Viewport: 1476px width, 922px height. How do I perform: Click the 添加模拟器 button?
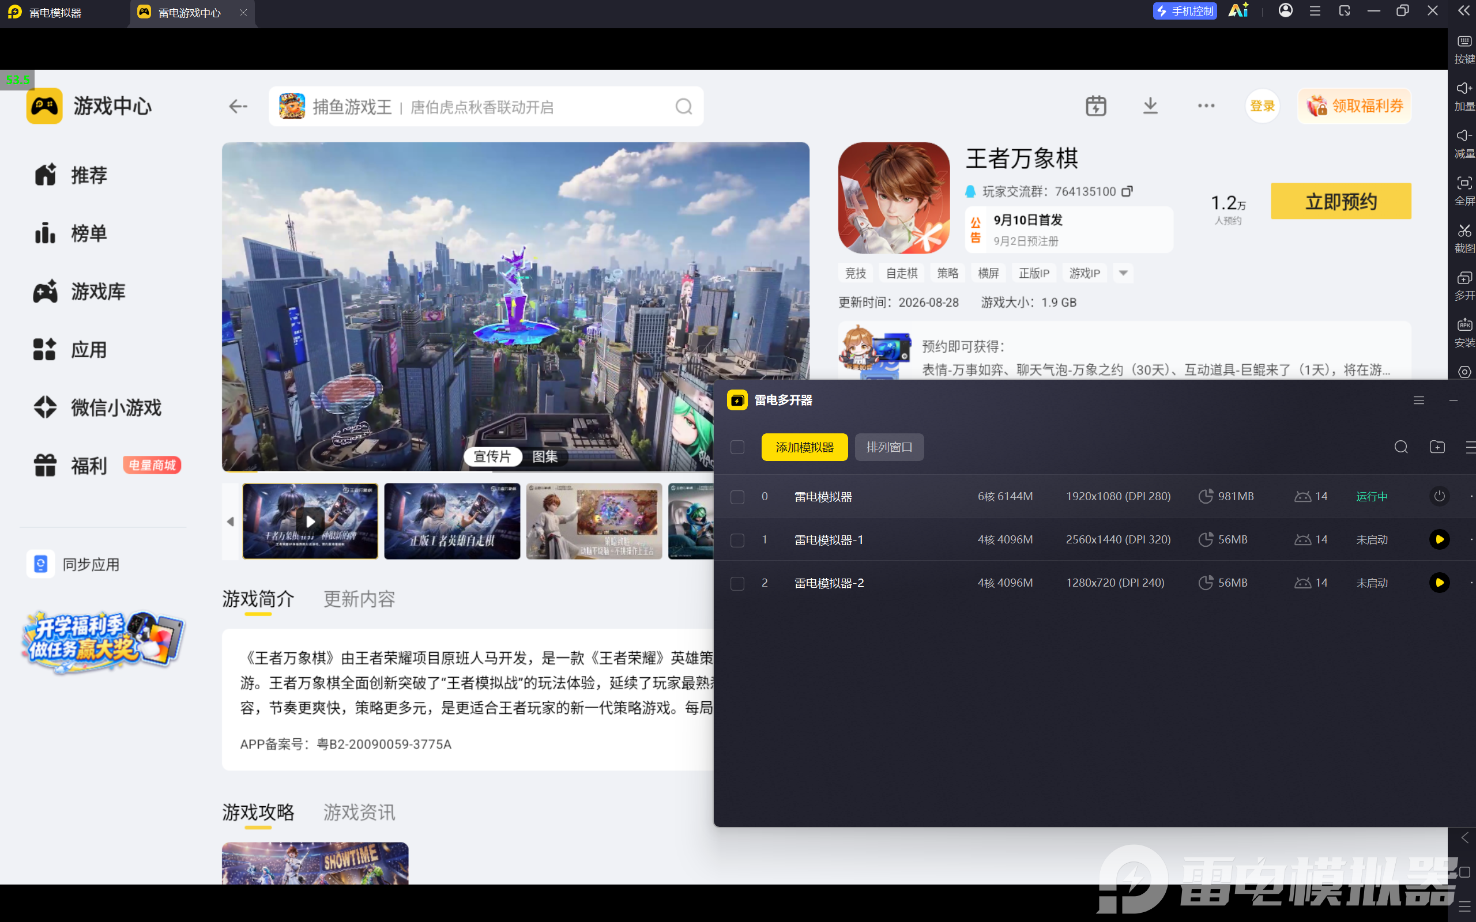(804, 448)
